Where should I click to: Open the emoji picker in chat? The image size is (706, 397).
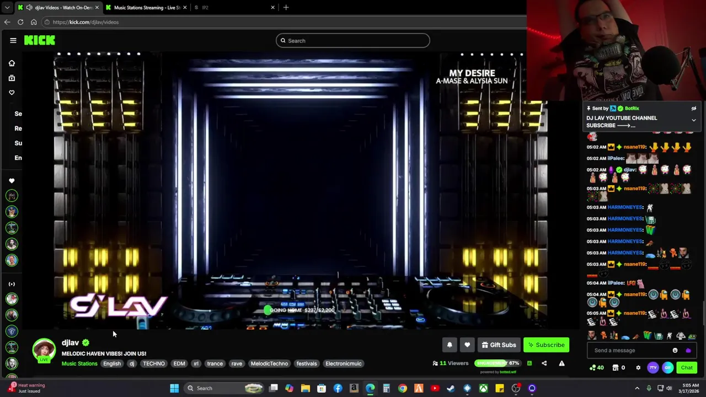[675, 351]
